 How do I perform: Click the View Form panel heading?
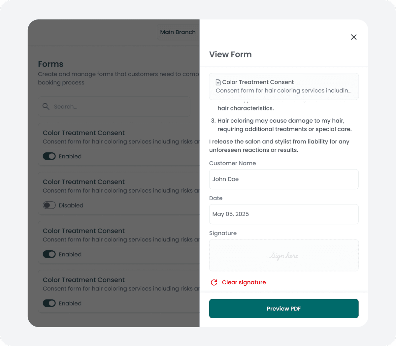click(x=230, y=54)
